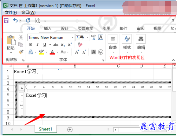Toggle strikethrough abc formatting
Screen dimensions: 177x136
pos(56,45)
